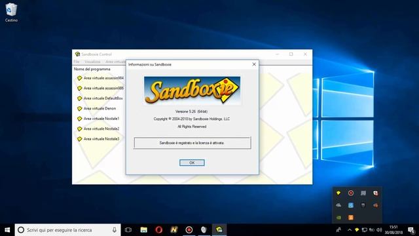The image size is (419, 236).
Task: Click the shield icon in overflow popup
Action: coord(375,193)
